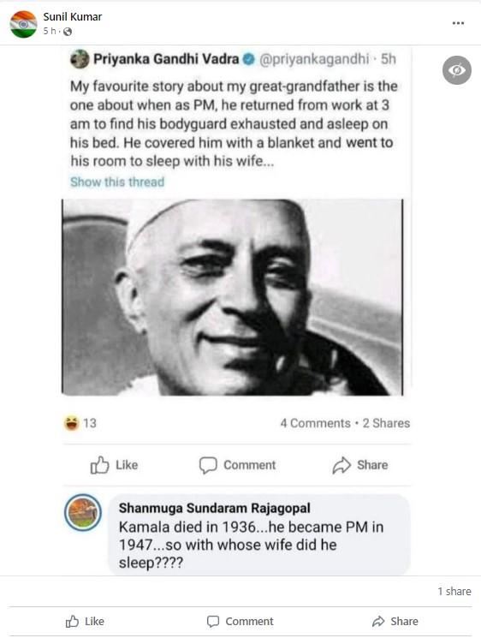Image resolution: width=481 pixels, height=638 pixels.
Task: Open the three-dot post options menu
Action: [x=458, y=23]
